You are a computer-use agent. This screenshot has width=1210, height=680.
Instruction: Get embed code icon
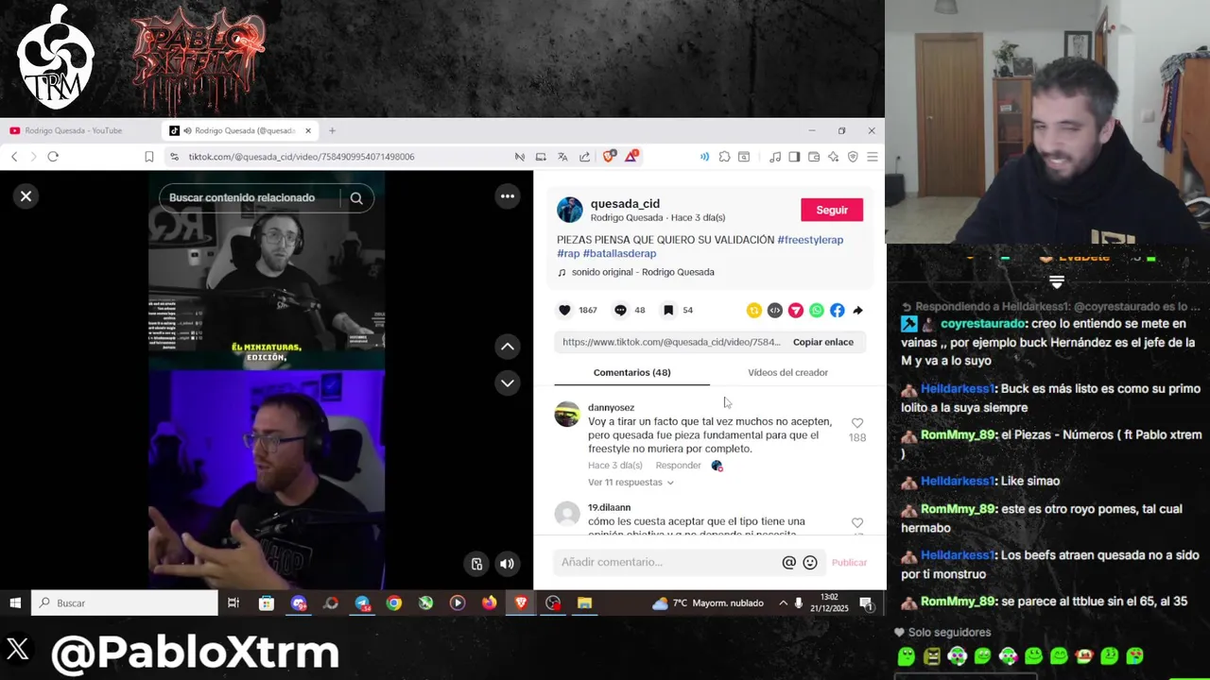[774, 310]
